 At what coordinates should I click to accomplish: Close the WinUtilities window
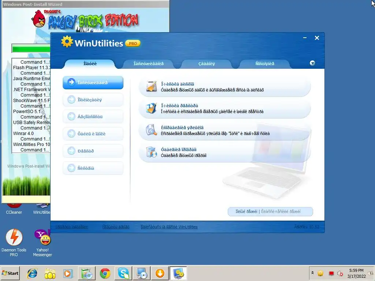(x=317, y=38)
